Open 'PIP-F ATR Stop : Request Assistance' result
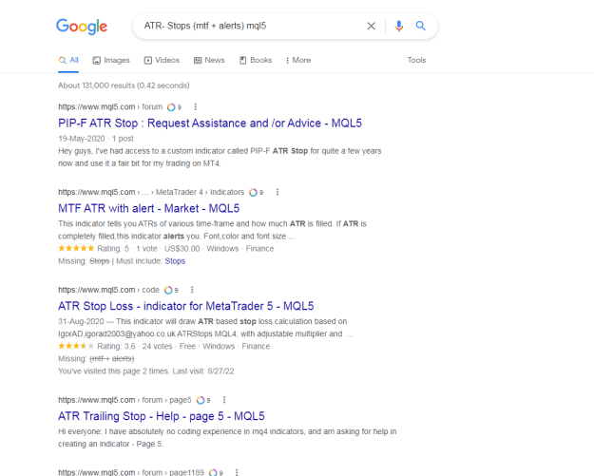This screenshot has height=476, width=594. tap(210, 124)
